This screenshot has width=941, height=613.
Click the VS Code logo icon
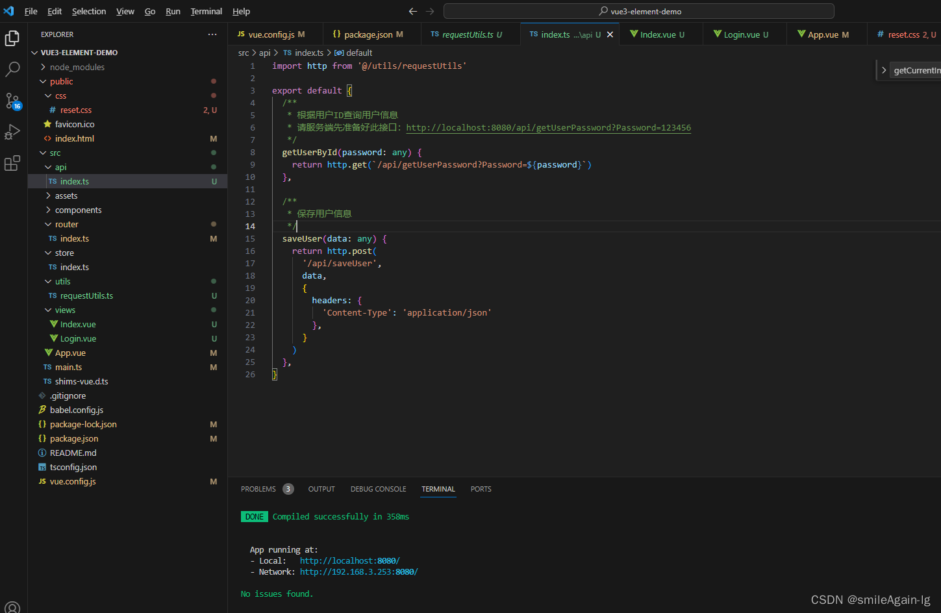(x=8, y=11)
